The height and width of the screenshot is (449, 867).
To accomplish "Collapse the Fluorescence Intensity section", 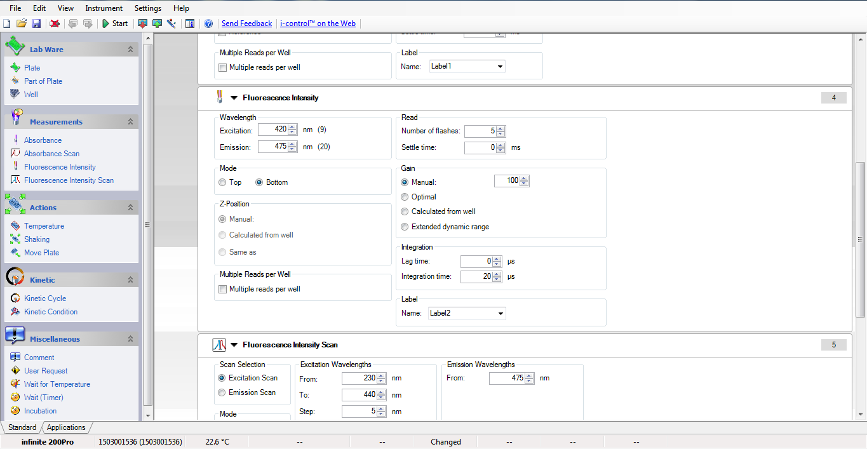I will click(x=234, y=98).
